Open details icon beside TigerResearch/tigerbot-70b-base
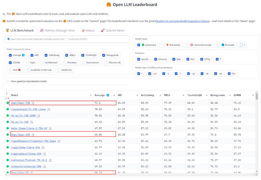261x180 pixels. point(59,141)
